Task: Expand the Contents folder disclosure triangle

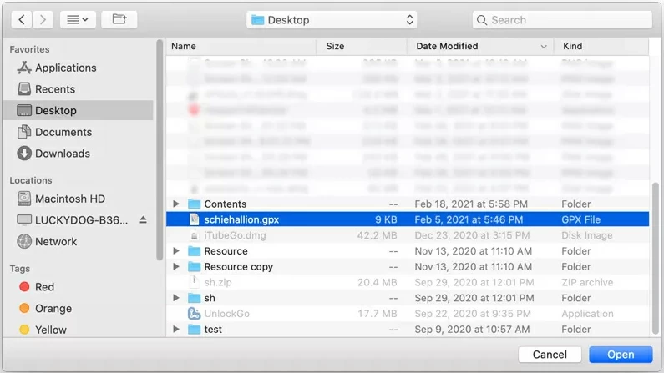Action: 175,204
